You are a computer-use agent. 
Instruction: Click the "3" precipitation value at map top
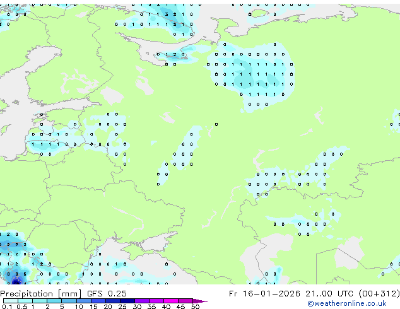tap(167, 15)
